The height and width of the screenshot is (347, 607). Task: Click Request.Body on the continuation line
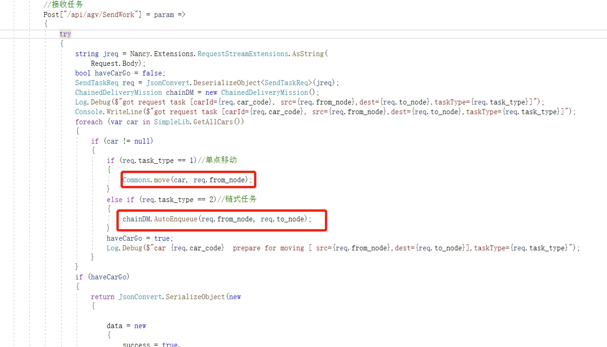[x=117, y=64]
